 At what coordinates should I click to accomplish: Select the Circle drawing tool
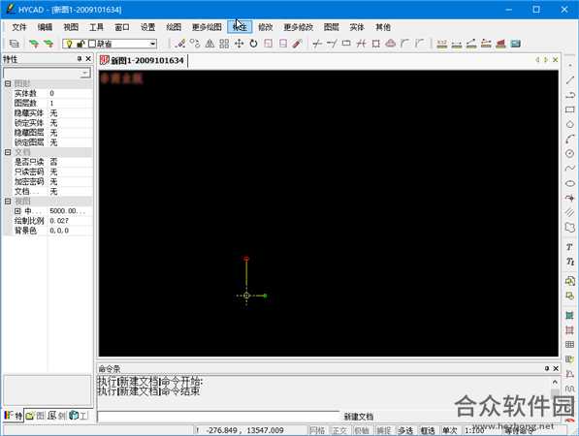coord(569,154)
